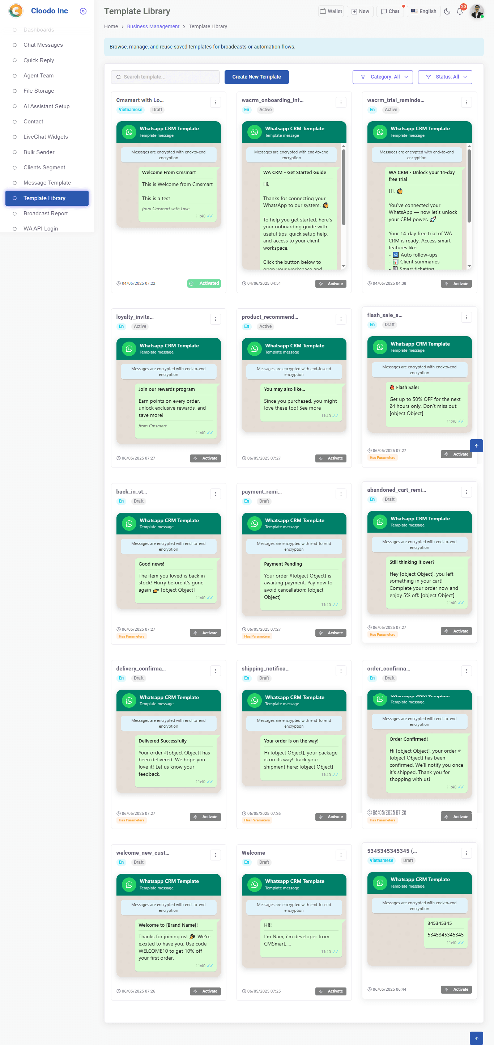The height and width of the screenshot is (1045, 494).
Task: Open three-dot menu on product_recommend... card
Action: pyautogui.click(x=341, y=319)
